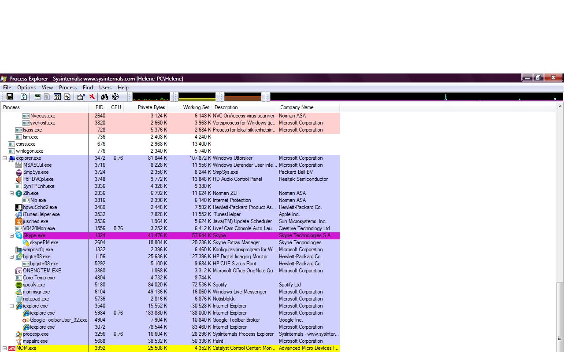Click the Refresh Now toolbar icon
This screenshot has width=564, height=352.
click(24, 97)
